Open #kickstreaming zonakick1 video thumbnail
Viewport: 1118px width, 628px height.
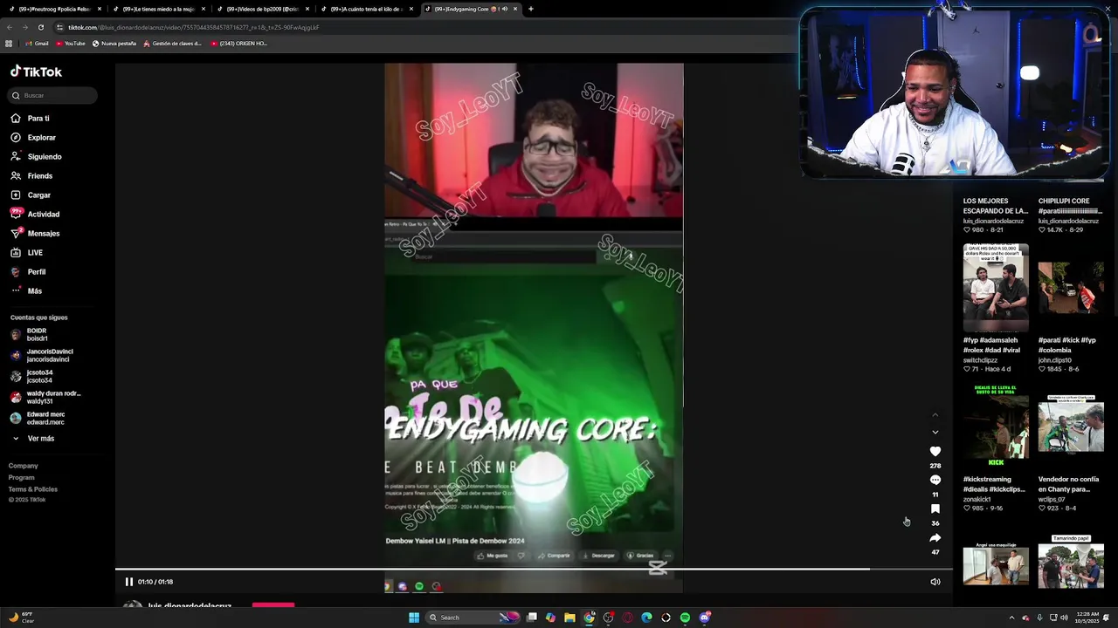tap(996, 427)
